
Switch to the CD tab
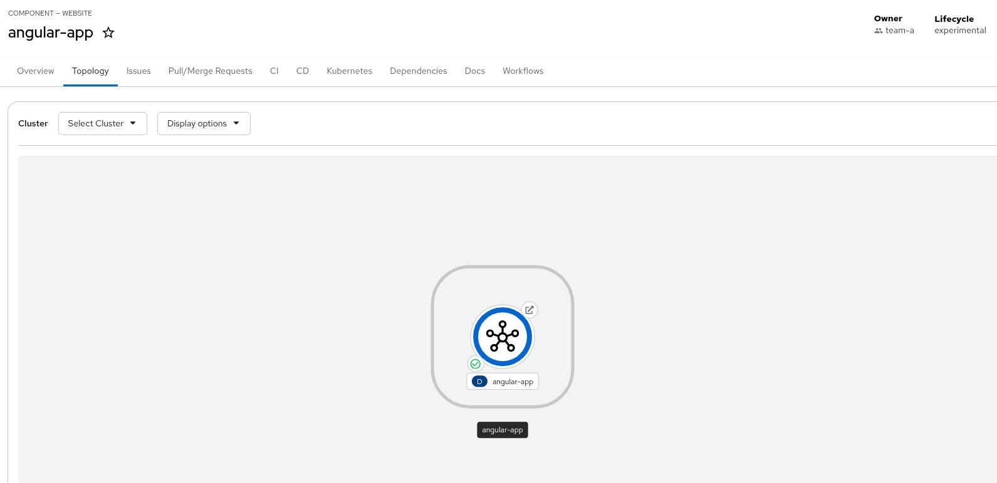303,71
